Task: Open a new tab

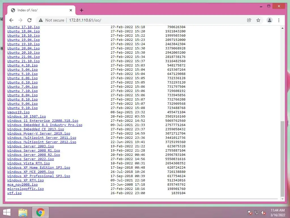Action: (x=82, y=10)
